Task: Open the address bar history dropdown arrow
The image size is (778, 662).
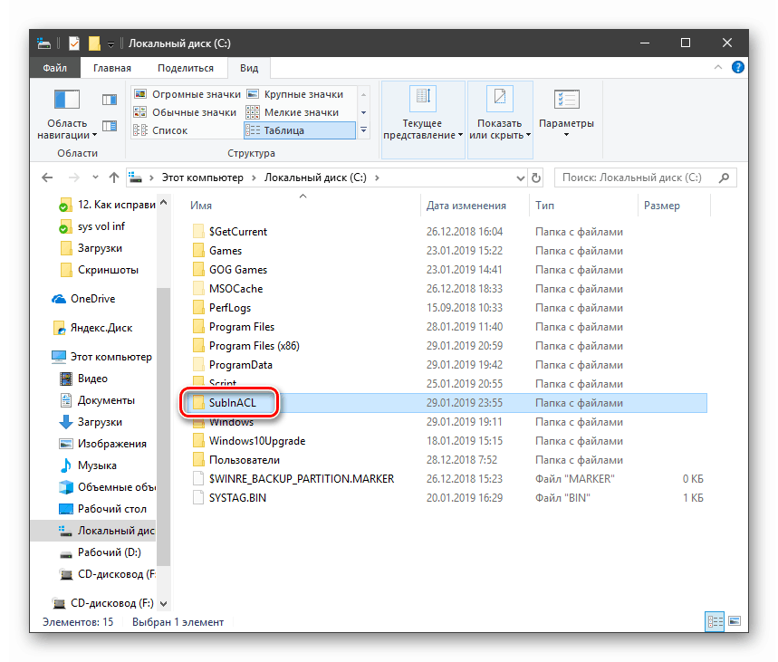Action: (520, 177)
